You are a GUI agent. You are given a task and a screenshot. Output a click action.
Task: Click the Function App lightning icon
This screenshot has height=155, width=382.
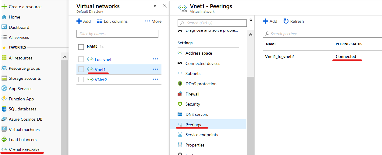[4, 99]
